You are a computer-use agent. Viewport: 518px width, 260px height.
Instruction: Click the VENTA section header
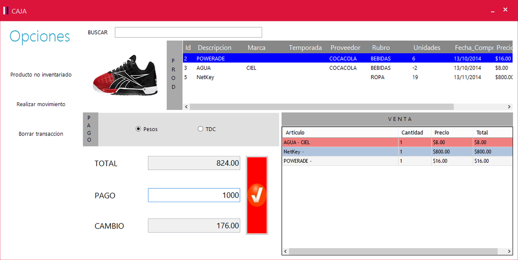click(x=397, y=119)
